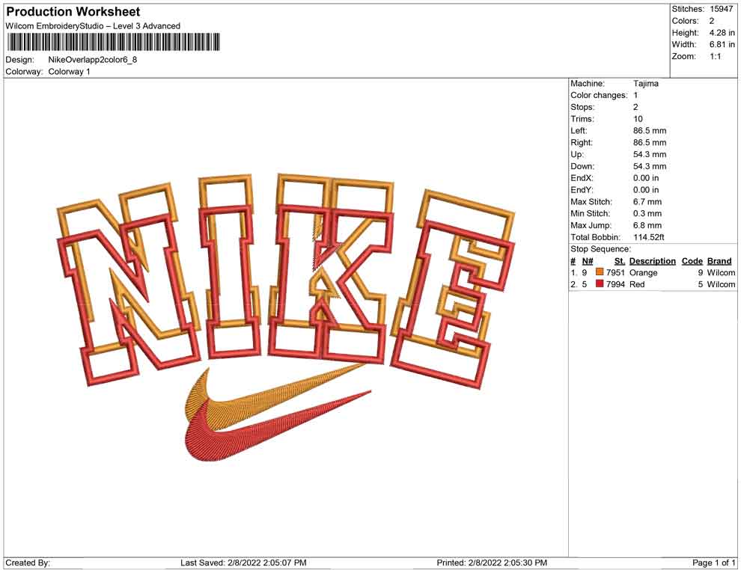This screenshot has height=570, width=741.
Task: Click the Total Bobbin value 114.52ft
Action: tap(649, 237)
